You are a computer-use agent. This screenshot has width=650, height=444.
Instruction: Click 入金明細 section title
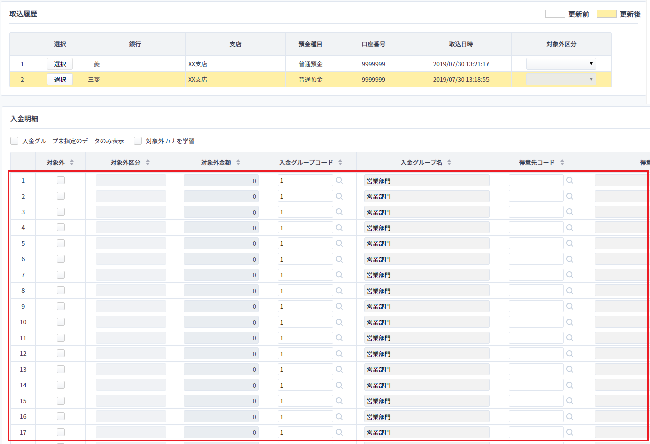24,119
